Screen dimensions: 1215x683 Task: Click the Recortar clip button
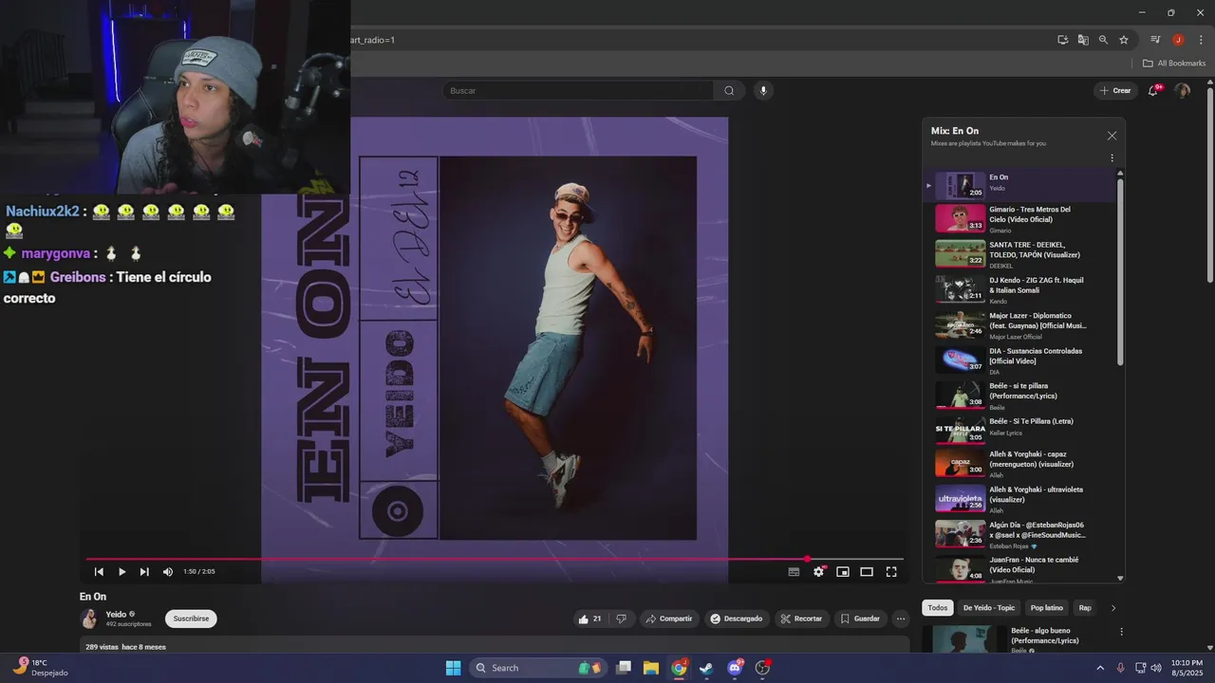point(802,618)
